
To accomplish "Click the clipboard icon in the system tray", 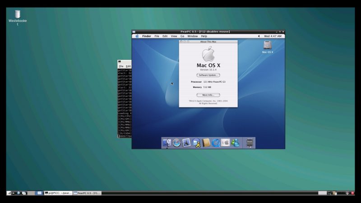I will 335,193.
